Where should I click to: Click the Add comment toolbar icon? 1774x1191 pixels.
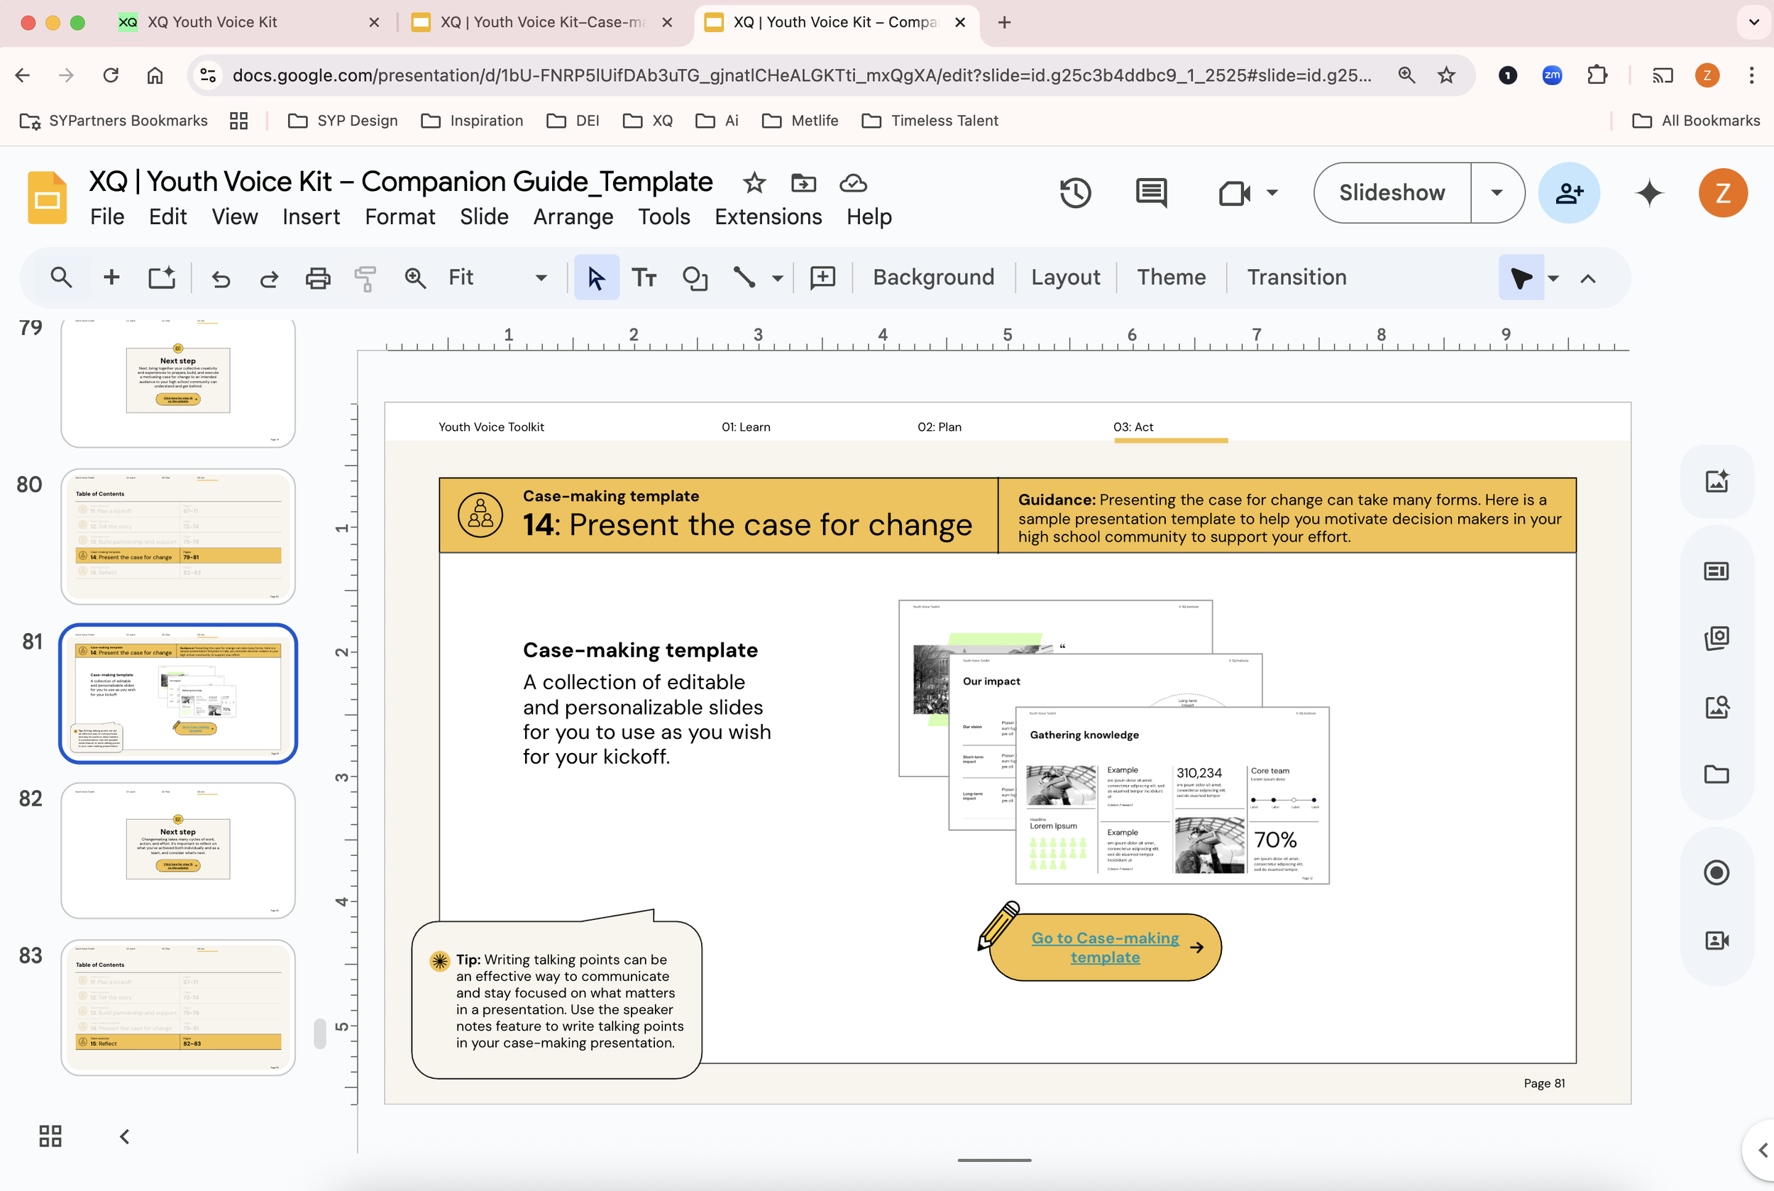(x=822, y=278)
